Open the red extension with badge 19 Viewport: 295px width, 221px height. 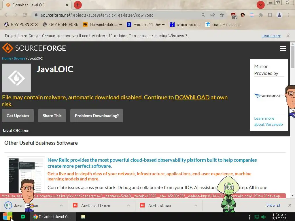coord(234,16)
